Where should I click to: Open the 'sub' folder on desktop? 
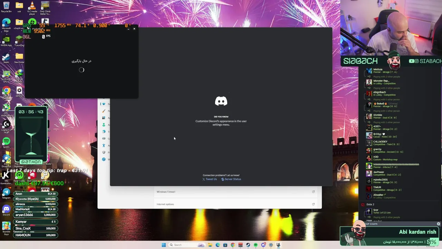[x=19, y=7]
